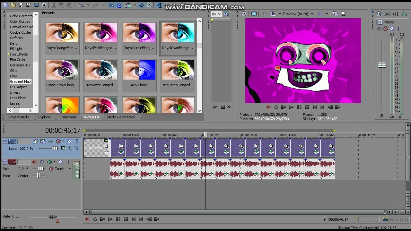Screen dimensions: 411x231
Task: Adjust the audio track 2 Vol slider
Action: click(41, 169)
